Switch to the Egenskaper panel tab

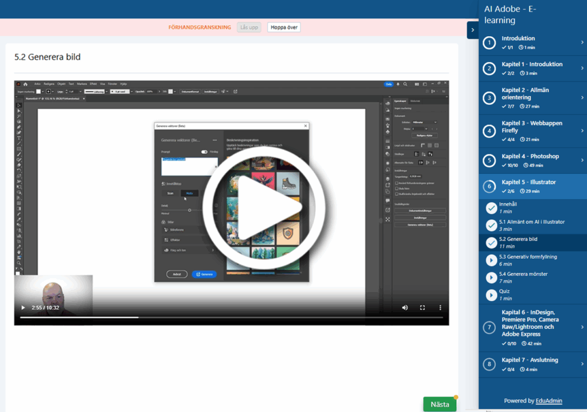400,101
